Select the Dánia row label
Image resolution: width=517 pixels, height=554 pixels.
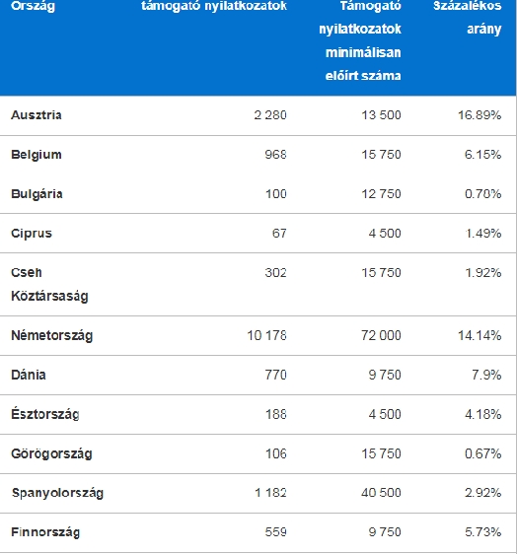click(29, 375)
